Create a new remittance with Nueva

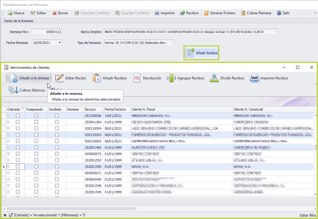click(x=16, y=13)
